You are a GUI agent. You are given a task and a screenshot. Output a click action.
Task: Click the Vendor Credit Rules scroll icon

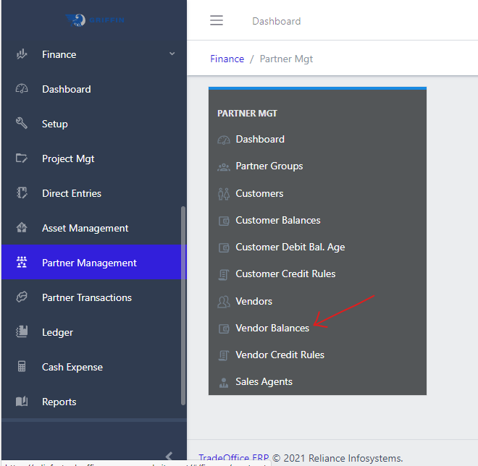coord(224,355)
